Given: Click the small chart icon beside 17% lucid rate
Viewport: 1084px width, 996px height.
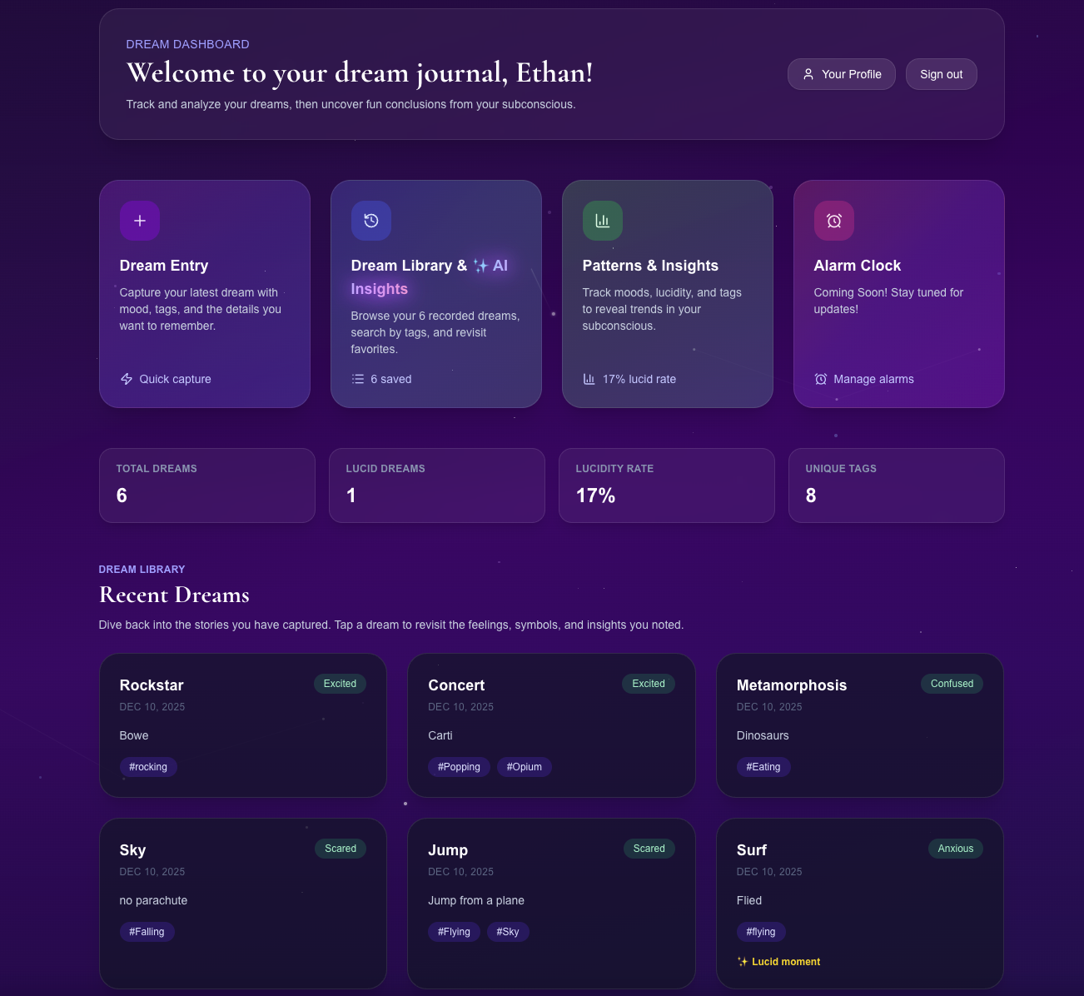Looking at the screenshot, I should pos(589,379).
